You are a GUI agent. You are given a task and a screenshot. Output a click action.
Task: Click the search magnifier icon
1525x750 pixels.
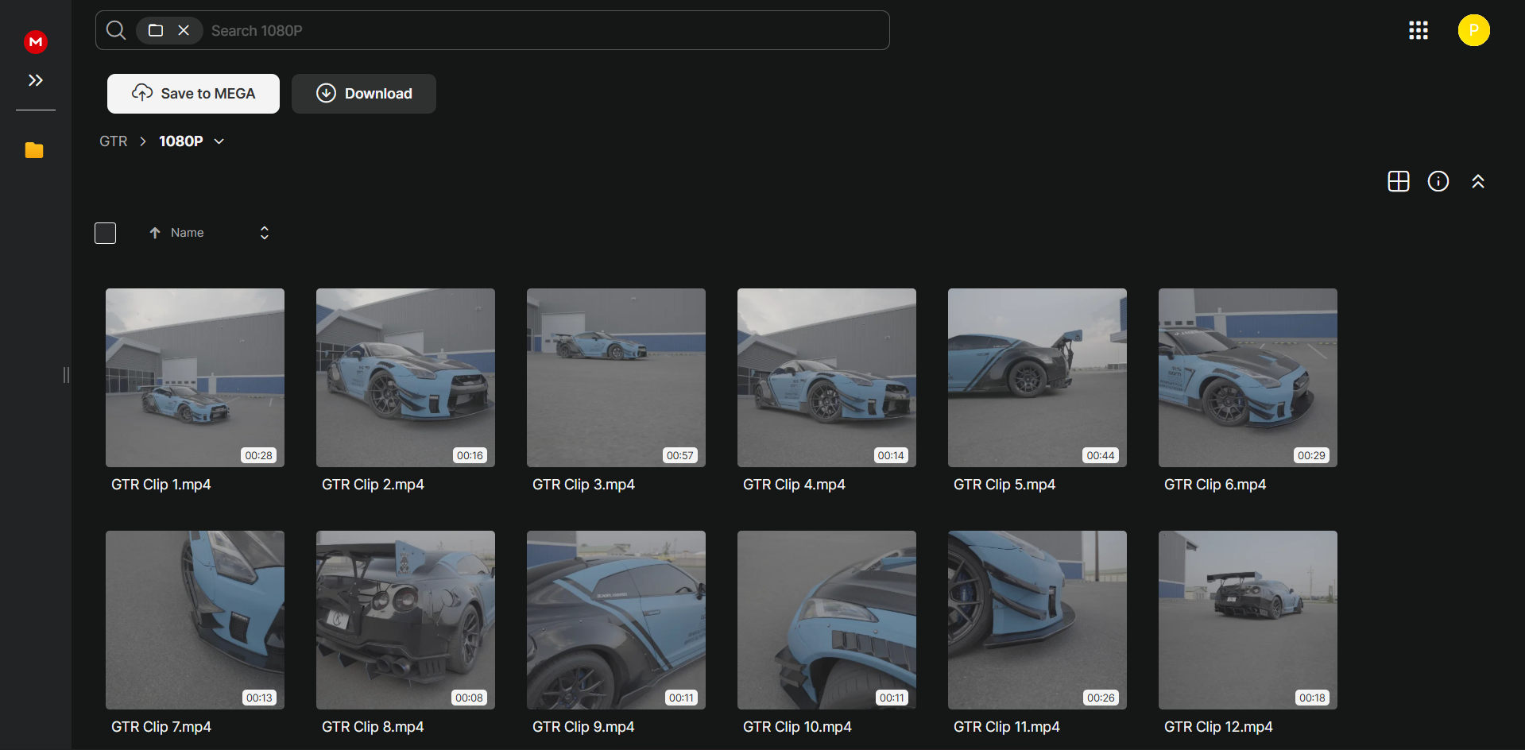point(116,30)
